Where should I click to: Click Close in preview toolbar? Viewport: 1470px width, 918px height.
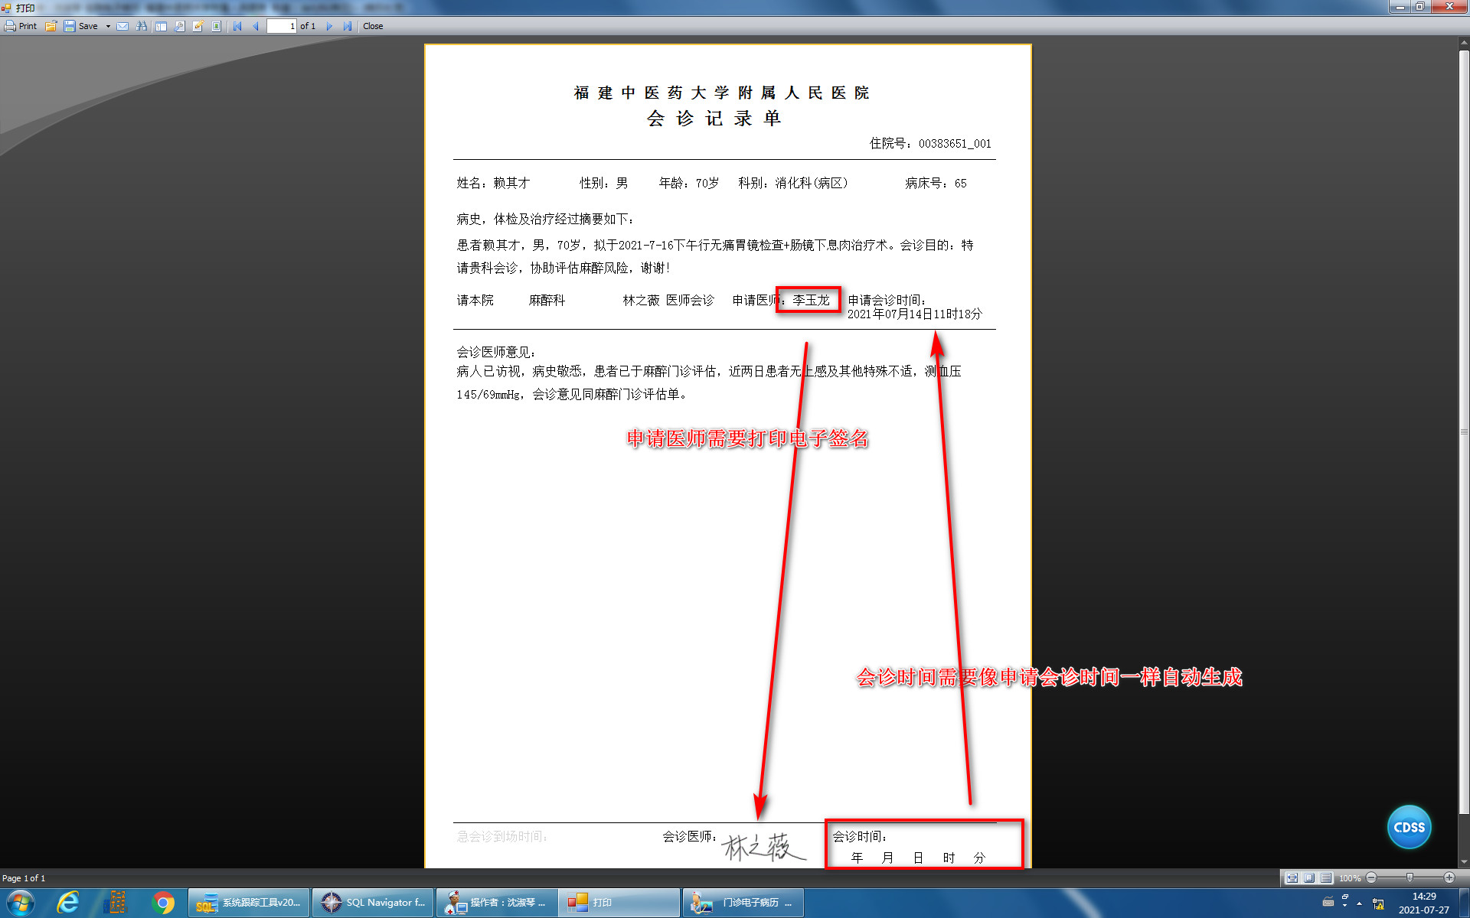[x=373, y=26]
